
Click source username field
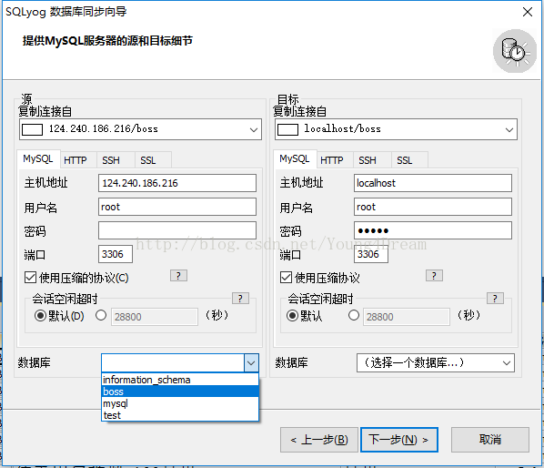tap(177, 207)
